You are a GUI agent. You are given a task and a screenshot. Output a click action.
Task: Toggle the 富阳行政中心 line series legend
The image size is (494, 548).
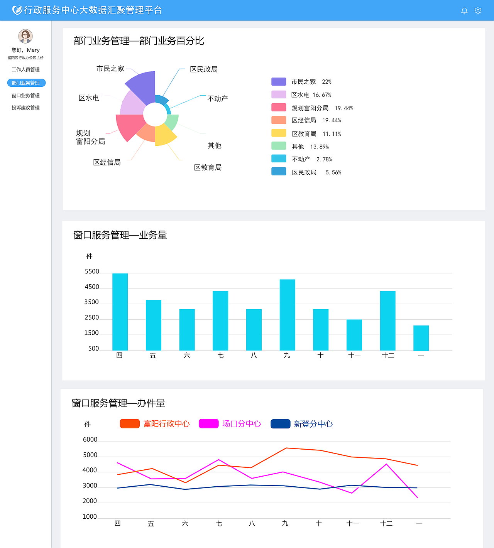tap(155, 423)
